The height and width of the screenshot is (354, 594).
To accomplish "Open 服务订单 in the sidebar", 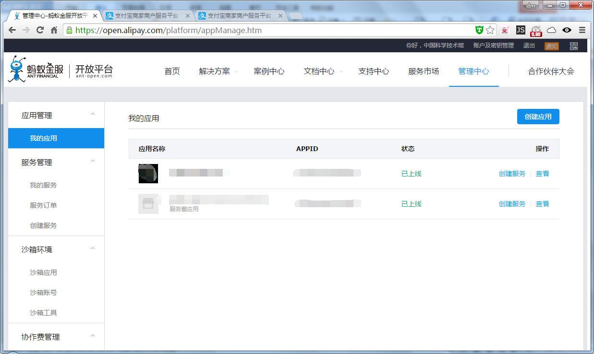I will pos(43,205).
